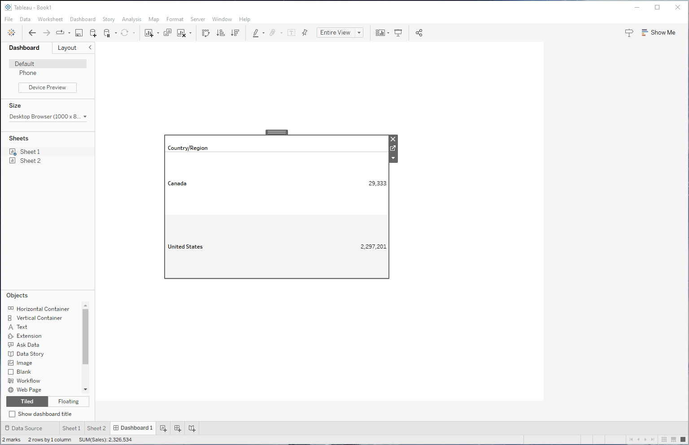Open Presentation Mode icon
Image resolution: width=689 pixels, height=445 pixels.
(398, 33)
